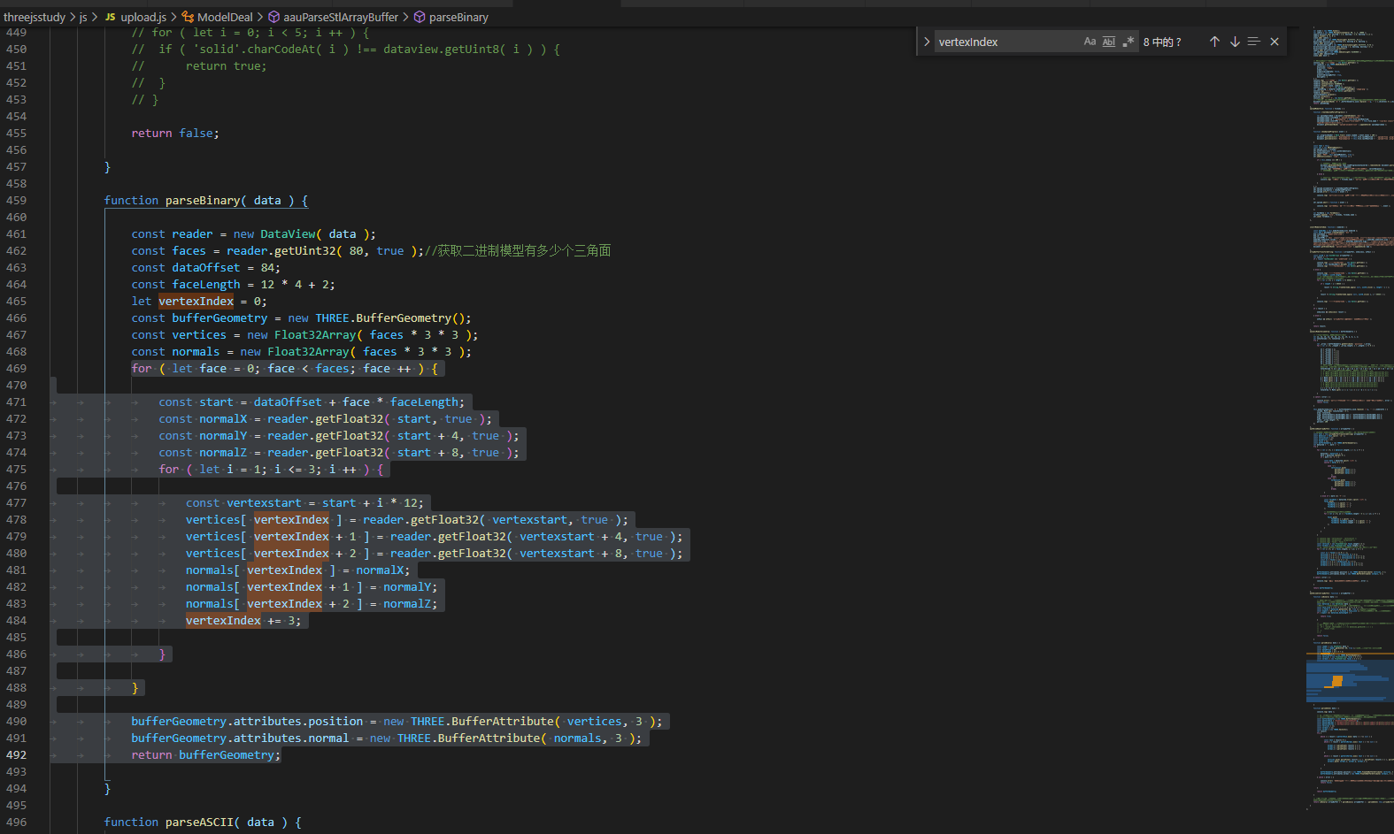Image resolution: width=1394 pixels, height=834 pixels.
Task: Click 'new DataView( data )' line
Action: coord(254,233)
